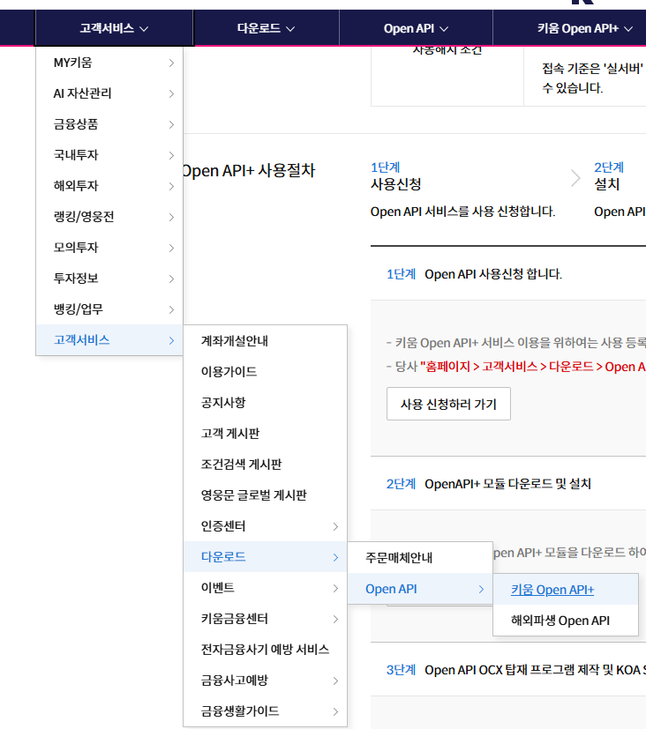Select 해외투자 in the side menu
This screenshot has height=729, width=646.
click(x=109, y=186)
